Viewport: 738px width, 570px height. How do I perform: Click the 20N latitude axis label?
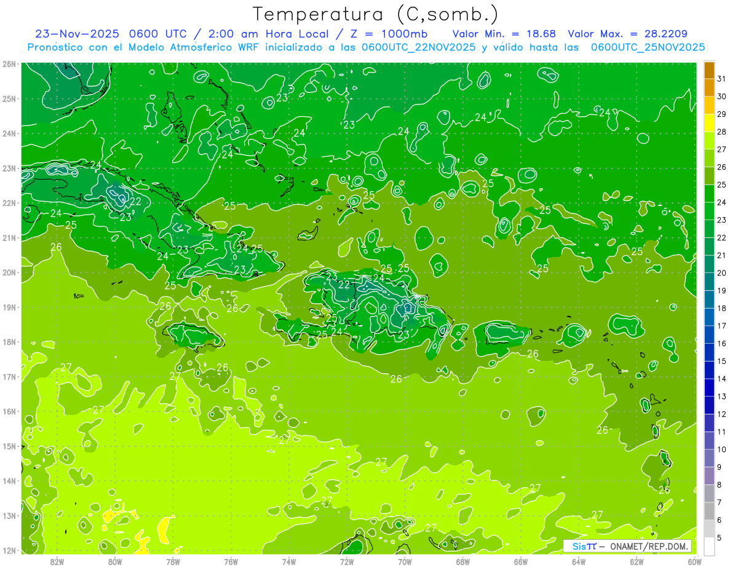(x=9, y=272)
